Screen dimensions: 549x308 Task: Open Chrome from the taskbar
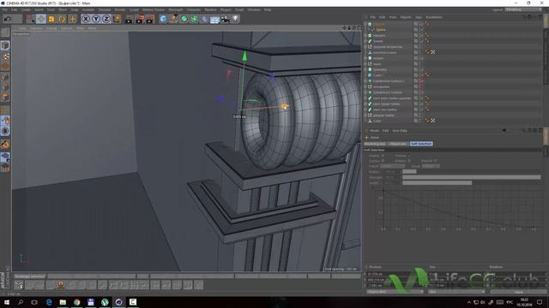[x=76, y=302]
